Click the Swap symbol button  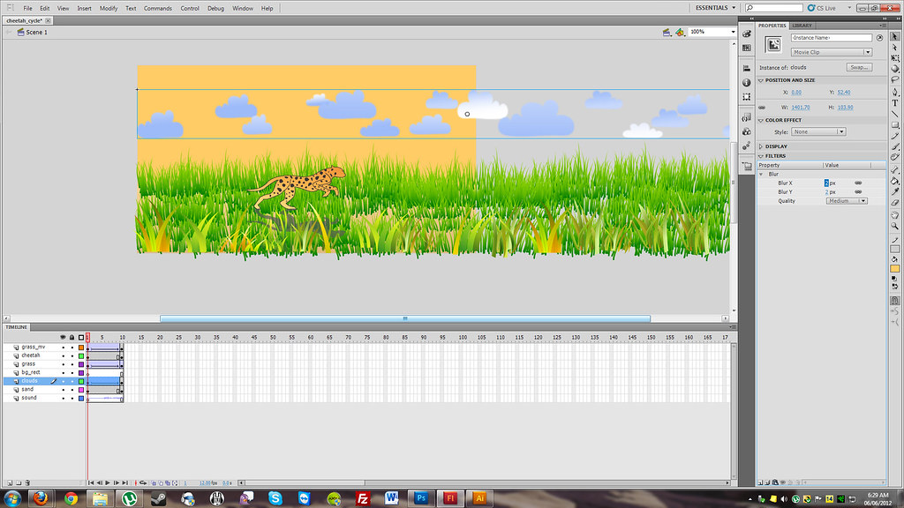pos(859,67)
